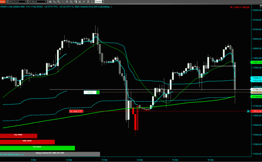Click the green position marker next to 15,00
Image resolution: width=262 pixels, height=162 pixels.
tap(98, 92)
